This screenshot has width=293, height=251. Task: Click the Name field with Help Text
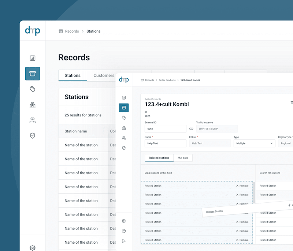click(x=166, y=143)
